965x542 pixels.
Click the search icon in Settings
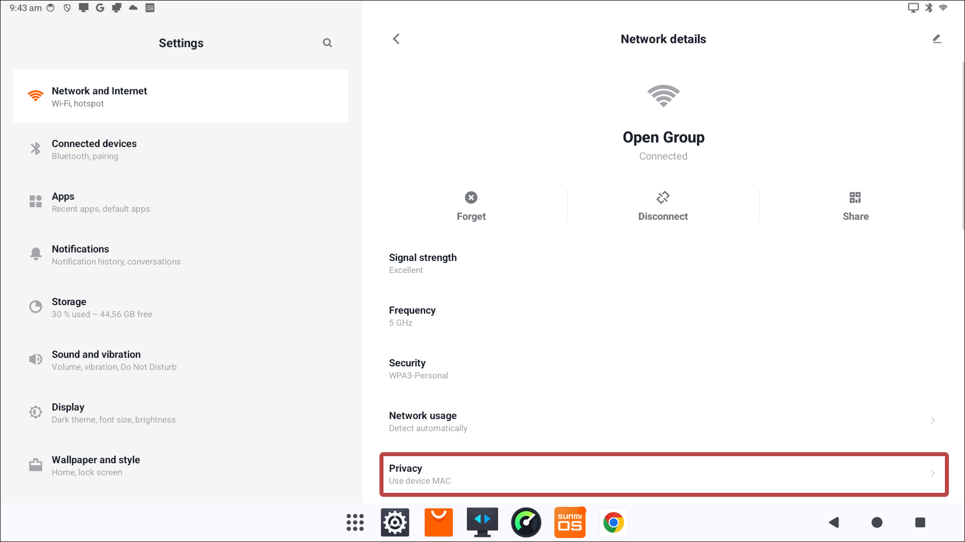[x=327, y=43]
